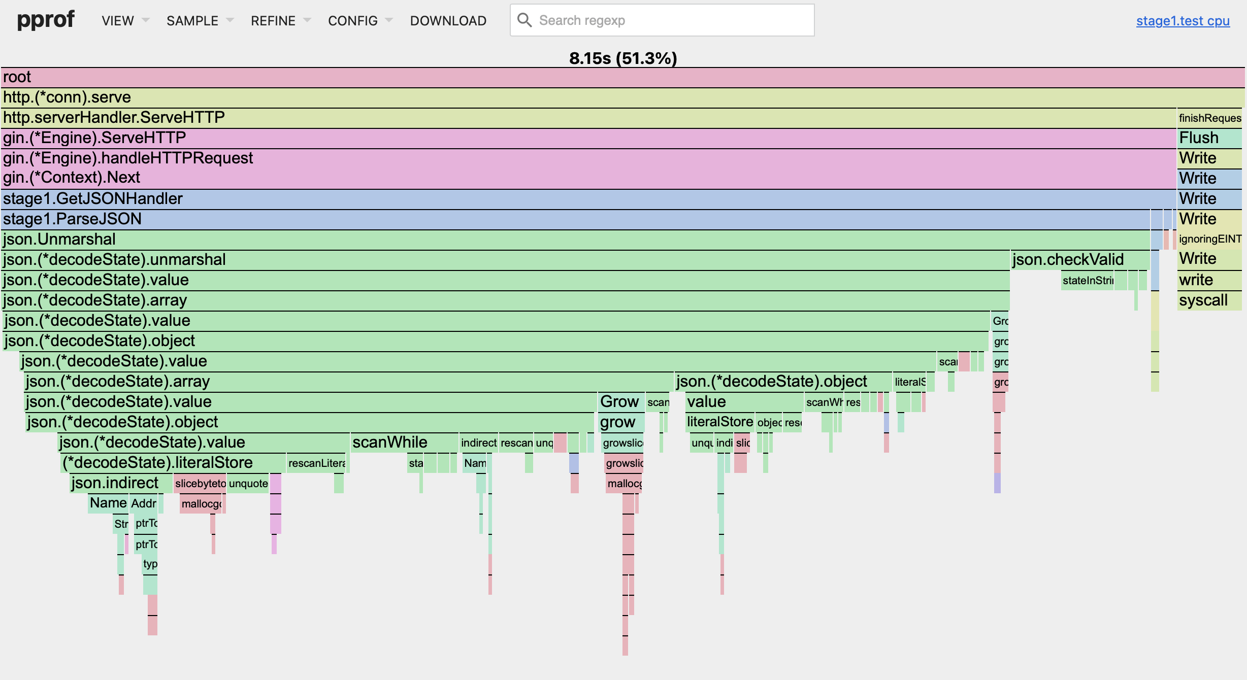The height and width of the screenshot is (680, 1247).
Task: Expand the SAMPLE dropdown arrow
Action: (x=230, y=21)
